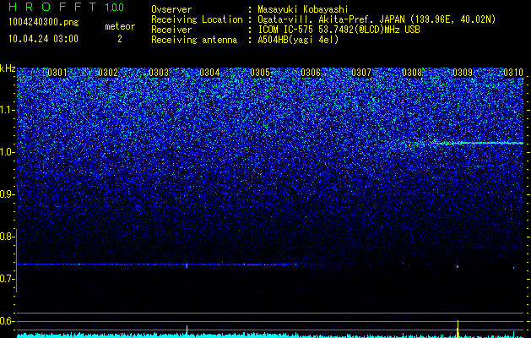Click the yellow power spike before 0304

point(187,331)
